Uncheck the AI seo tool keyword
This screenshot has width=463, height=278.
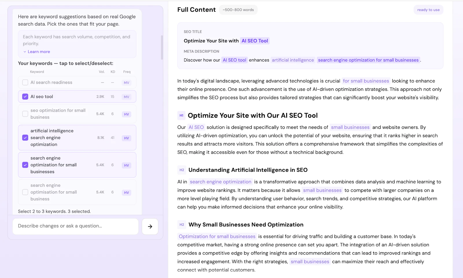click(25, 97)
